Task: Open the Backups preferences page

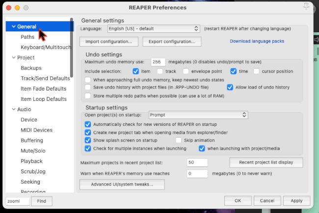Action: tap(31, 68)
